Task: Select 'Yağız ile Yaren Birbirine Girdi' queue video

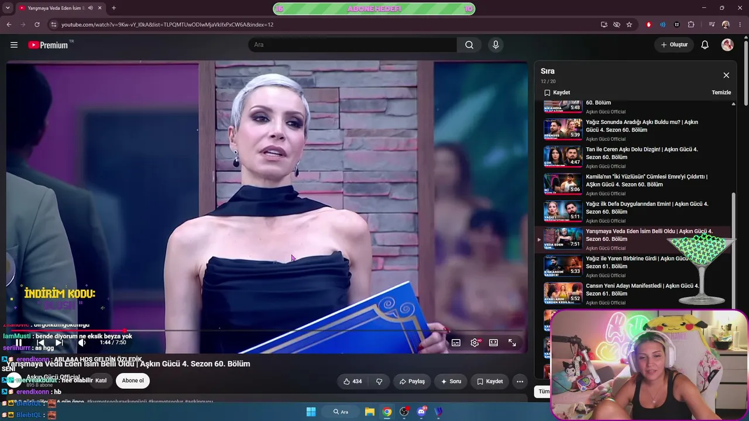Action: [634, 267]
